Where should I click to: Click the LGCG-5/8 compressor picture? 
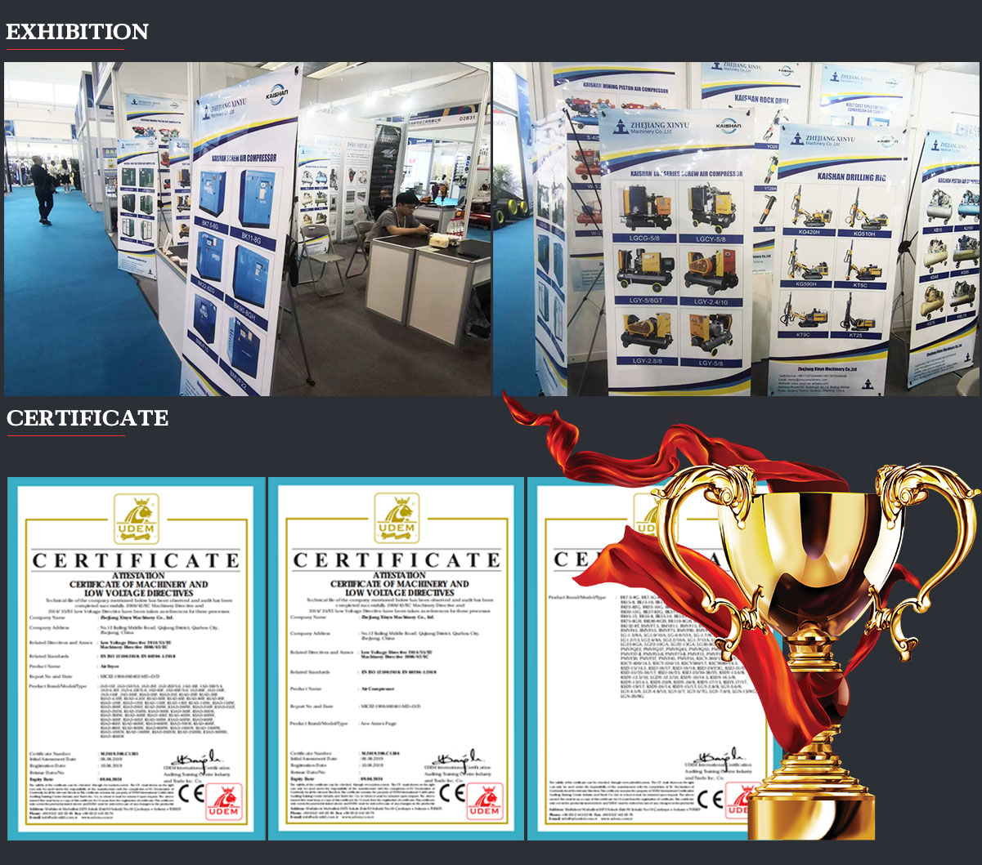click(x=646, y=207)
